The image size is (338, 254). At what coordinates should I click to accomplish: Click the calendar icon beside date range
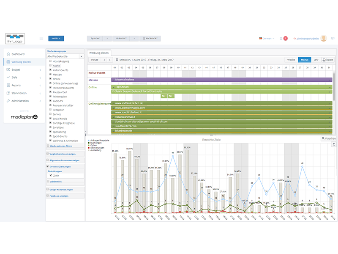[x=117, y=60]
